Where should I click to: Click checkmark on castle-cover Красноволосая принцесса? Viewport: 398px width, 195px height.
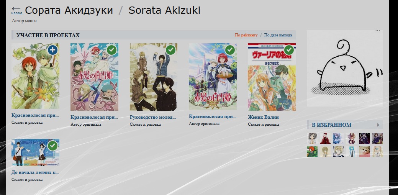[230, 50]
